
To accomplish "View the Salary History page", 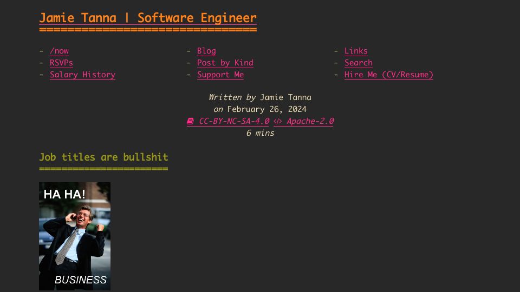I will coord(82,75).
